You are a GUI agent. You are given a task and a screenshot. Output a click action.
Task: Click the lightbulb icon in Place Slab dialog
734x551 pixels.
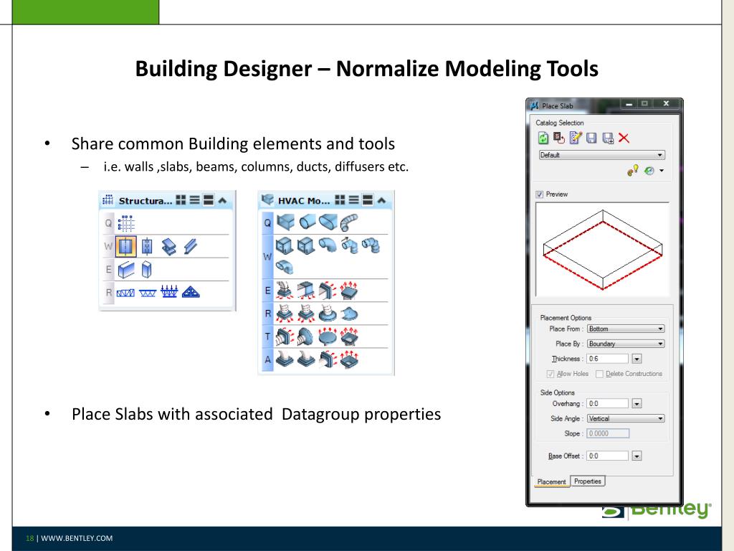tap(633, 171)
